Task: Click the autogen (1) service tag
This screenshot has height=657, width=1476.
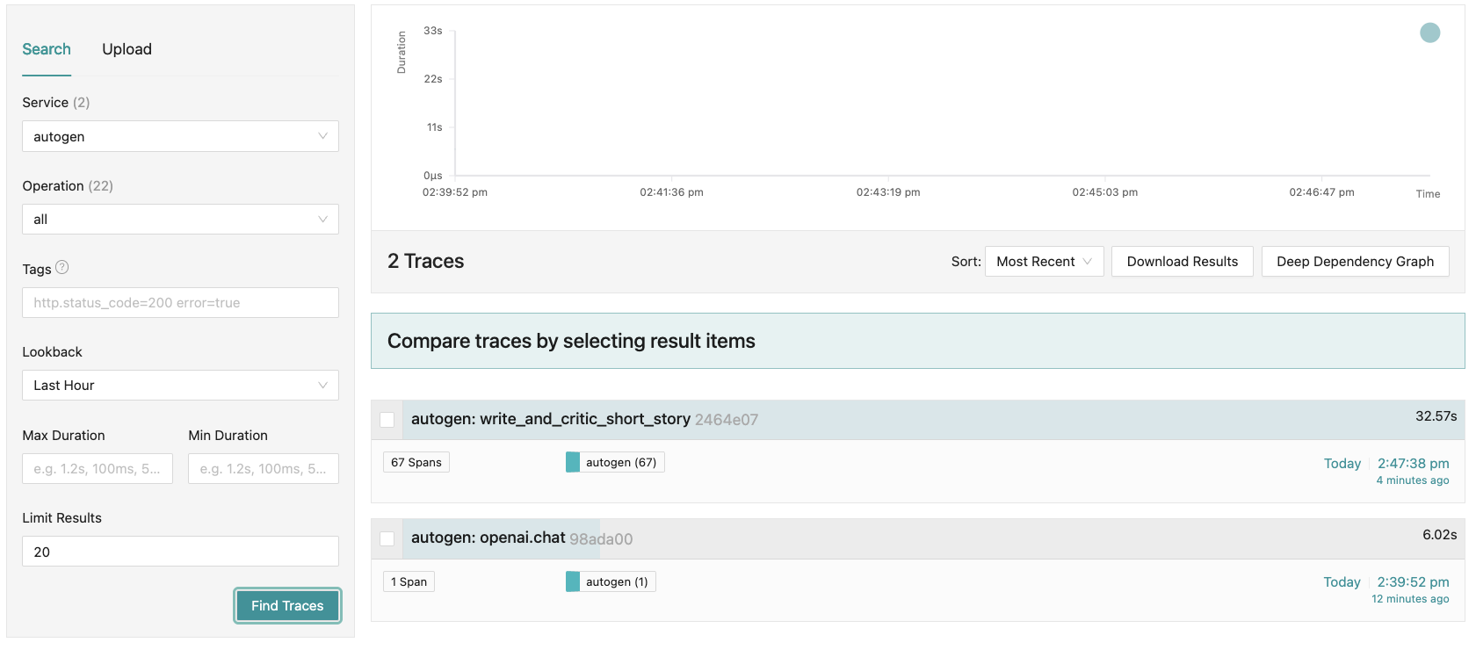Action: coord(610,581)
